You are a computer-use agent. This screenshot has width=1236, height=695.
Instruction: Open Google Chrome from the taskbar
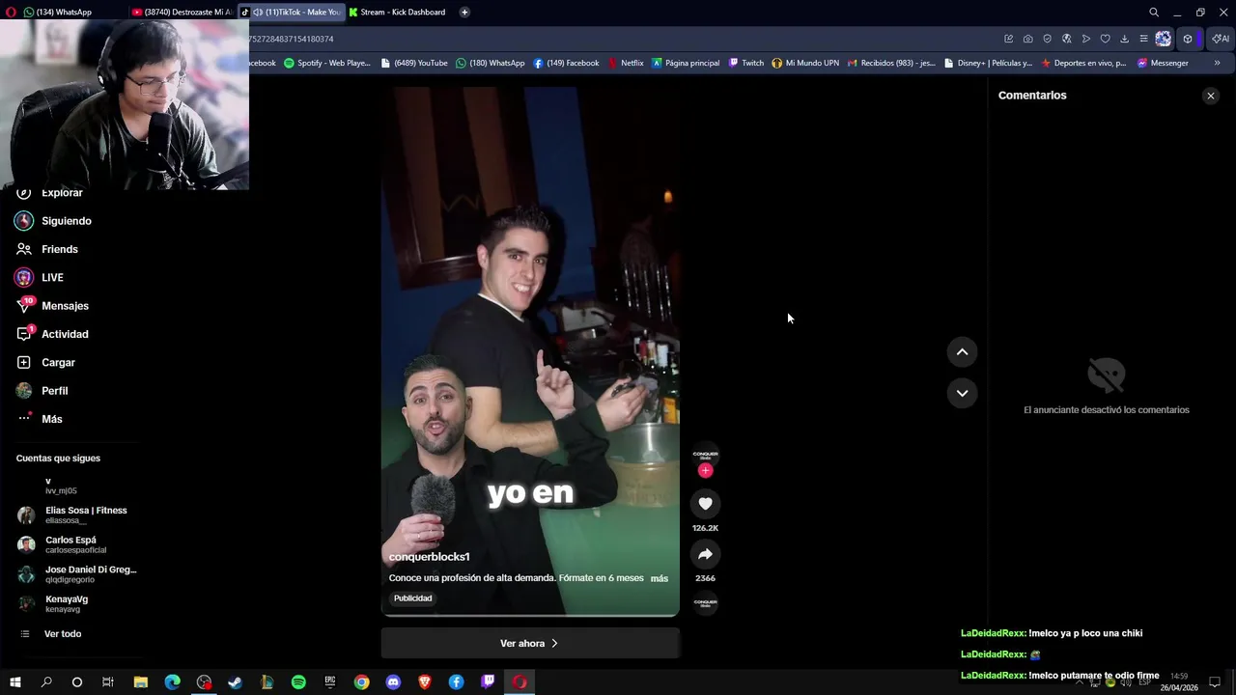click(361, 682)
